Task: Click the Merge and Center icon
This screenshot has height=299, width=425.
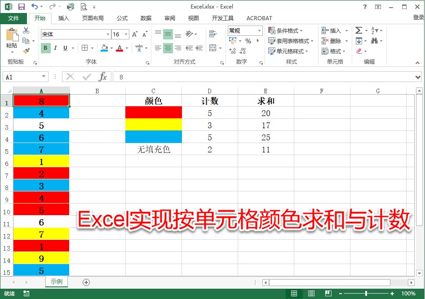Action: pyautogui.click(x=212, y=48)
